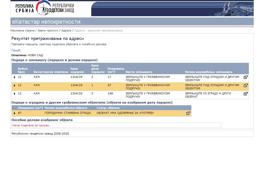Viewport: 265px width, 173px height.
Task: Go to Насловна страна breadcrumb
Action: (x=22, y=30)
